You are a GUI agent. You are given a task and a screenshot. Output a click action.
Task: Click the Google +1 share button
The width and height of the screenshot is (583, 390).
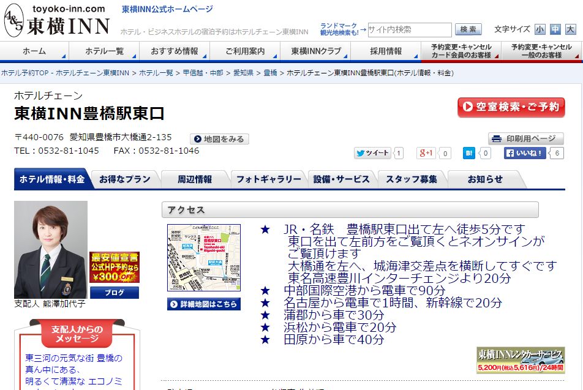pyautogui.click(x=426, y=153)
